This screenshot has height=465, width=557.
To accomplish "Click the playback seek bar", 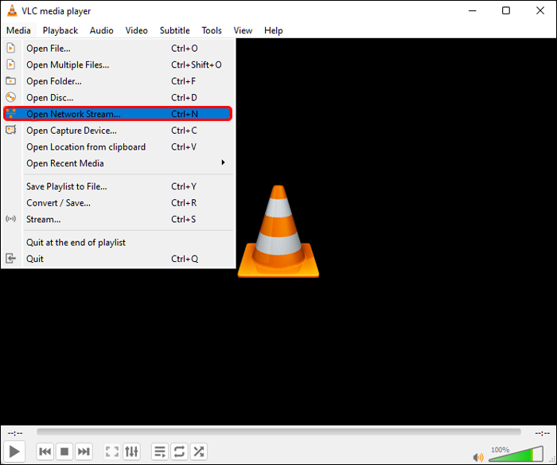I will pyautogui.click(x=278, y=432).
